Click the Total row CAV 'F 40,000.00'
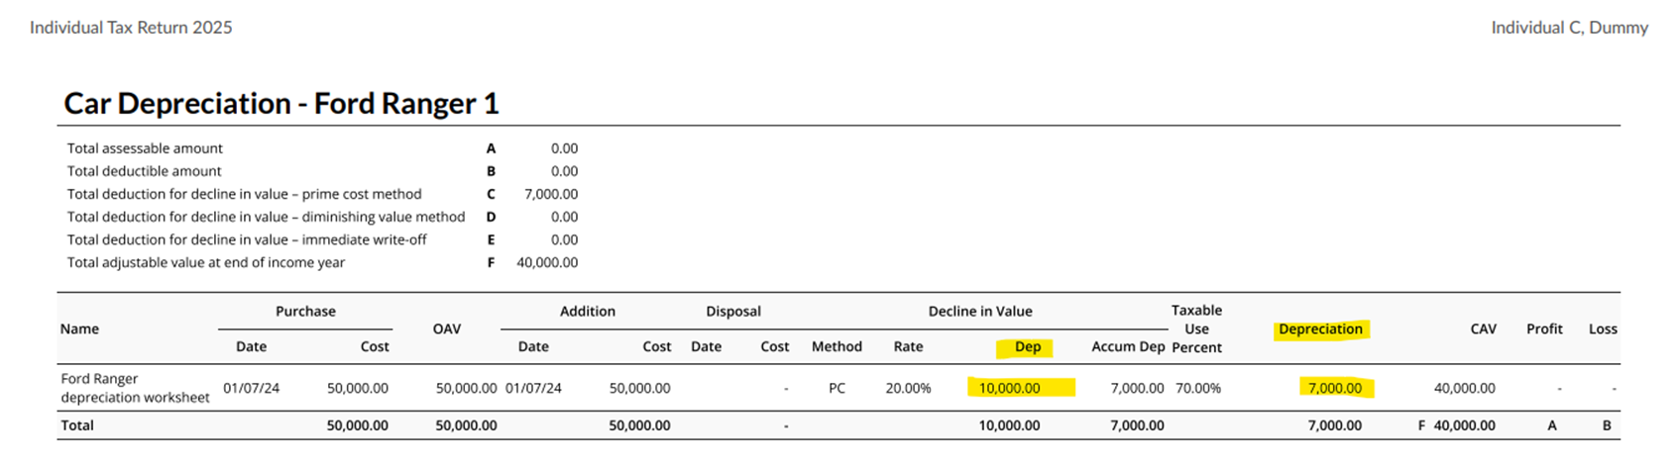1679x466 pixels. tap(1456, 425)
